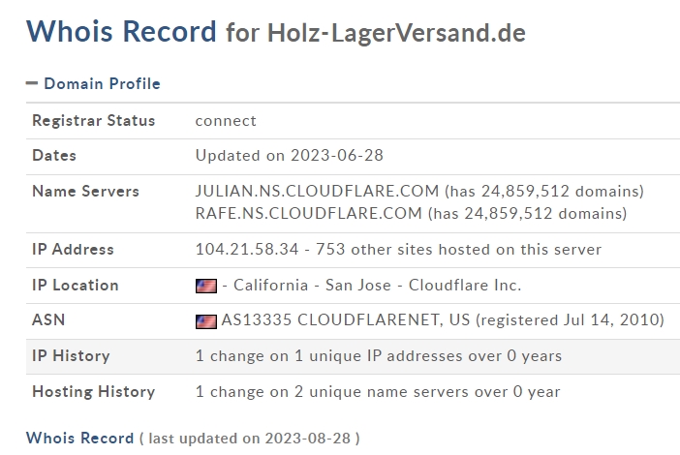
Task: Click the Name Servers row label
Action: [x=85, y=191]
